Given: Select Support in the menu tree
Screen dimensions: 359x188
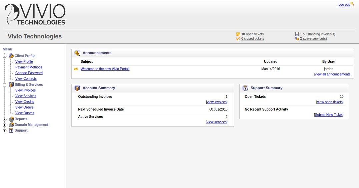Looking at the screenshot, I should pos(21,131).
